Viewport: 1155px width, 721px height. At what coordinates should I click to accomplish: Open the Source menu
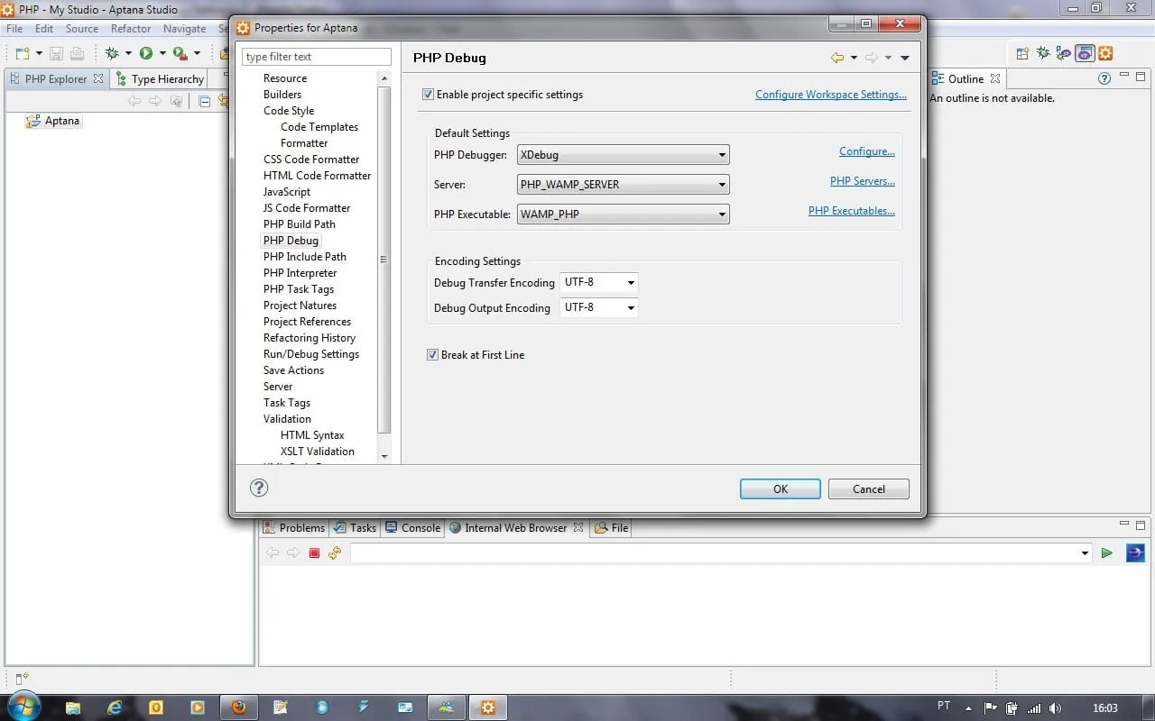click(x=82, y=29)
